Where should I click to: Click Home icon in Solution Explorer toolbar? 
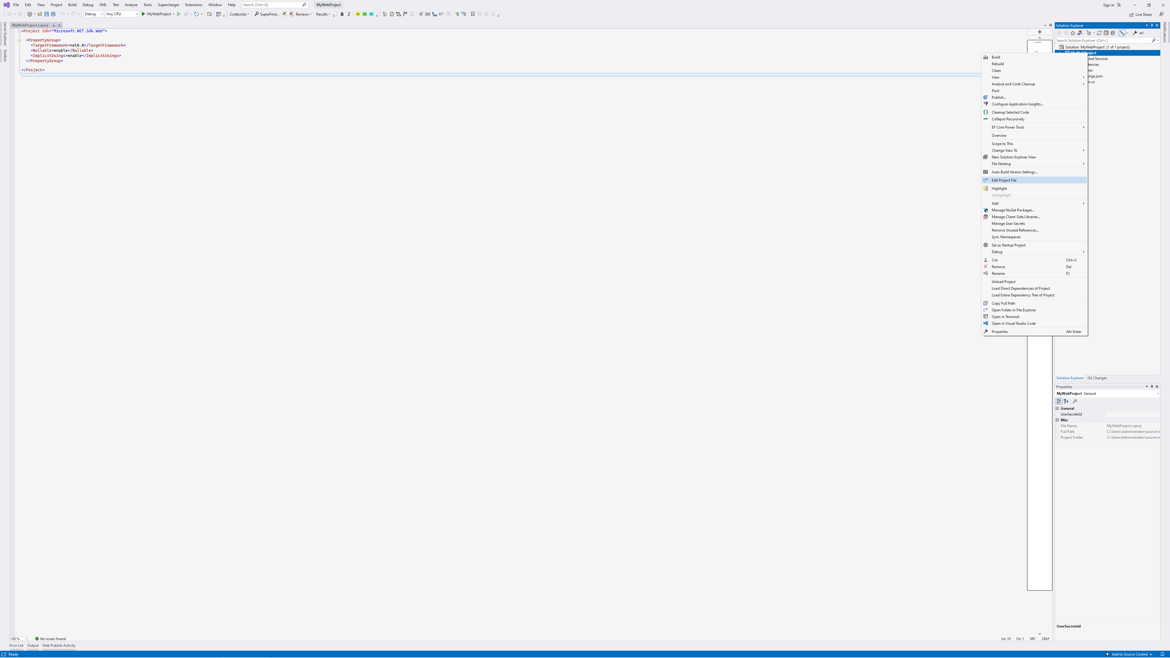(x=1073, y=33)
